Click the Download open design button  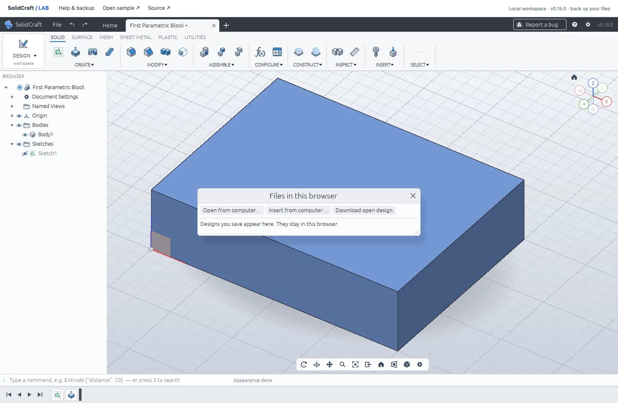364,211
